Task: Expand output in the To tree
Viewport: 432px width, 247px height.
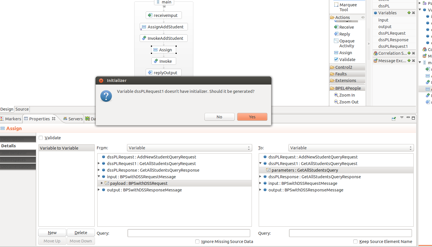Action: click(x=260, y=190)
